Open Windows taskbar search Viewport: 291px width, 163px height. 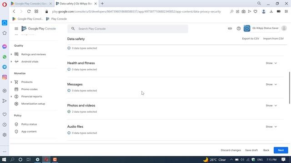coord(12,159)
